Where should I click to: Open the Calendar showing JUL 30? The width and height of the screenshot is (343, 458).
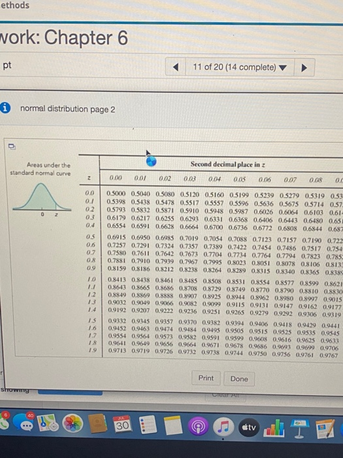pos(123,424)
